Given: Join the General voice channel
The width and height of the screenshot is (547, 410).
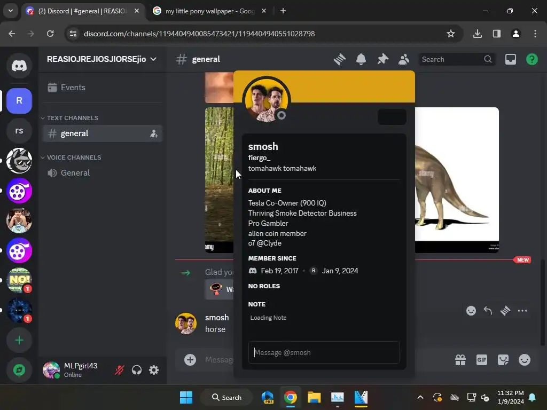Looking at the screenshot, I should click(x=102, y=173).
